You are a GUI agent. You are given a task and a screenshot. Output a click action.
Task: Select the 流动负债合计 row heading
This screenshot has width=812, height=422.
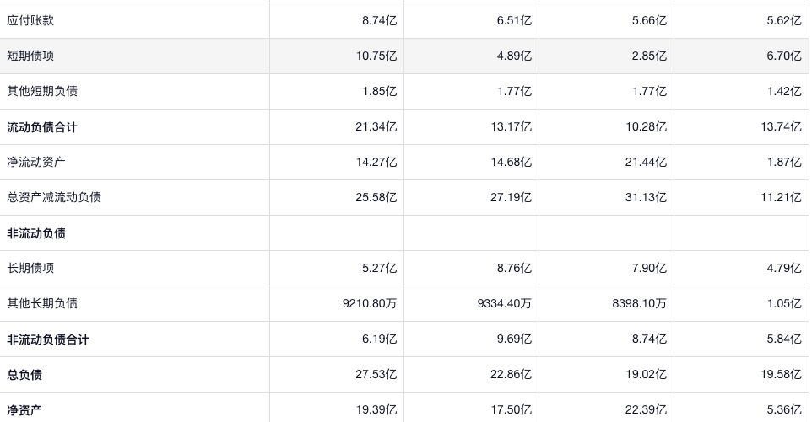[x=42, y=127]
